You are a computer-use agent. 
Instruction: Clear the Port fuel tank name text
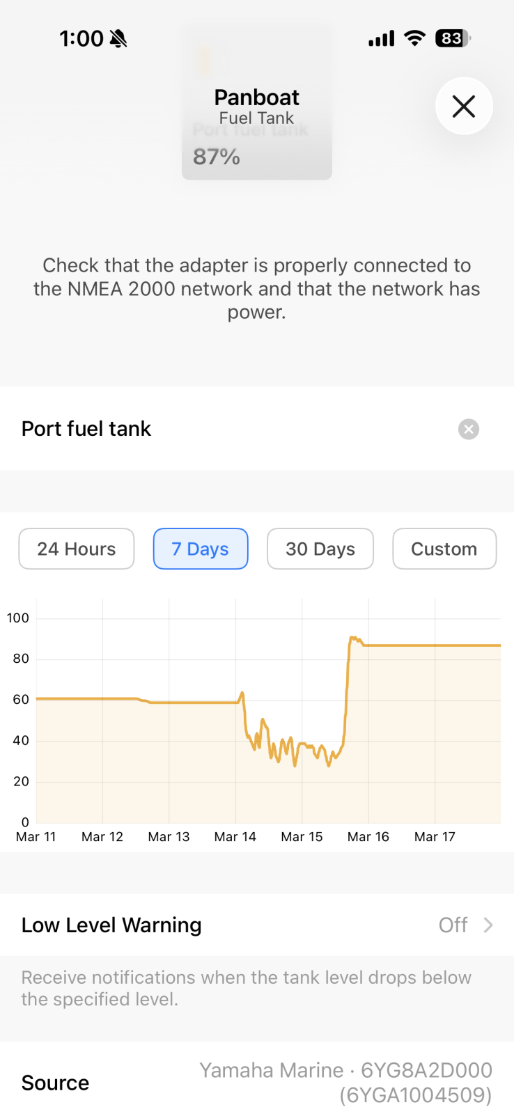pos(469,429)
